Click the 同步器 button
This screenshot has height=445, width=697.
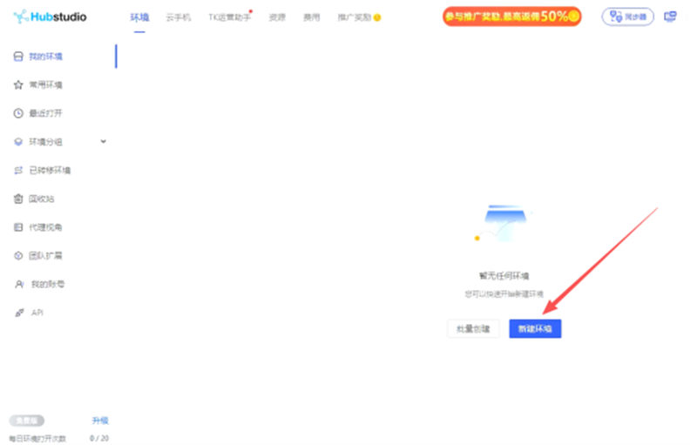click(x=627, y=17)
